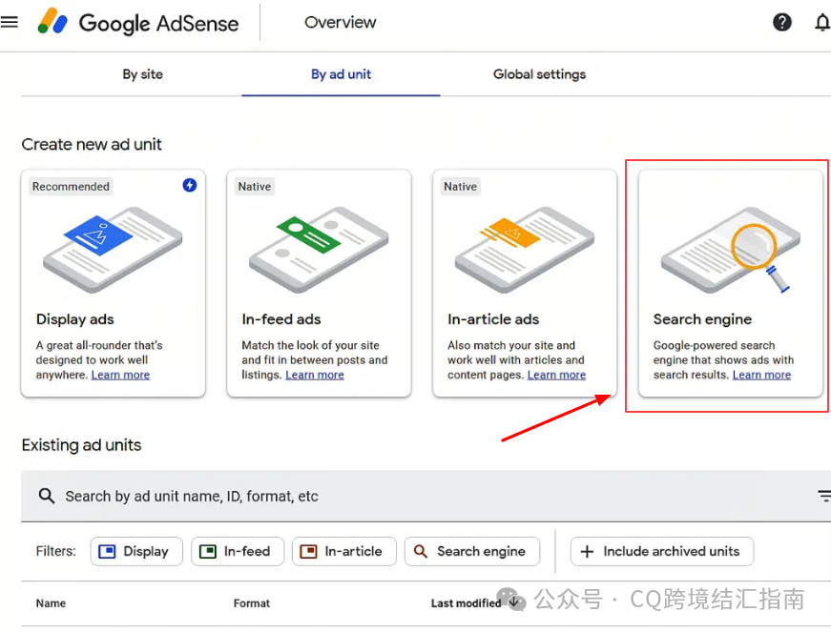831x632 pixels.
Task: Open Learn more link for Search engine
Action: pos(761,375)
